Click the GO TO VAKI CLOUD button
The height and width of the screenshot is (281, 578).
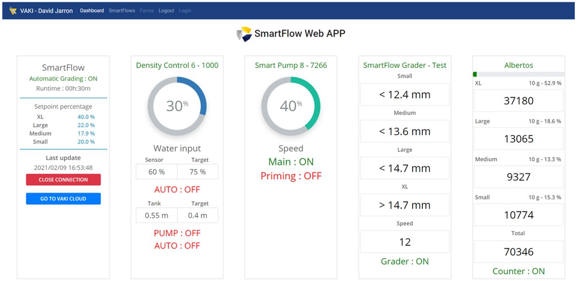pos(63,199)
